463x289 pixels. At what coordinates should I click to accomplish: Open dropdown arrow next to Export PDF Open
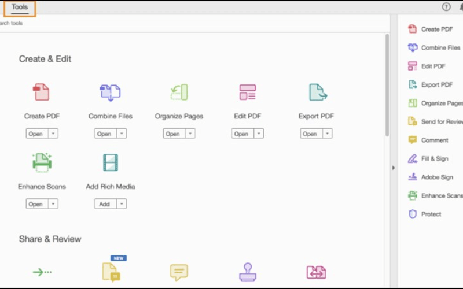[x=327, y=134]
